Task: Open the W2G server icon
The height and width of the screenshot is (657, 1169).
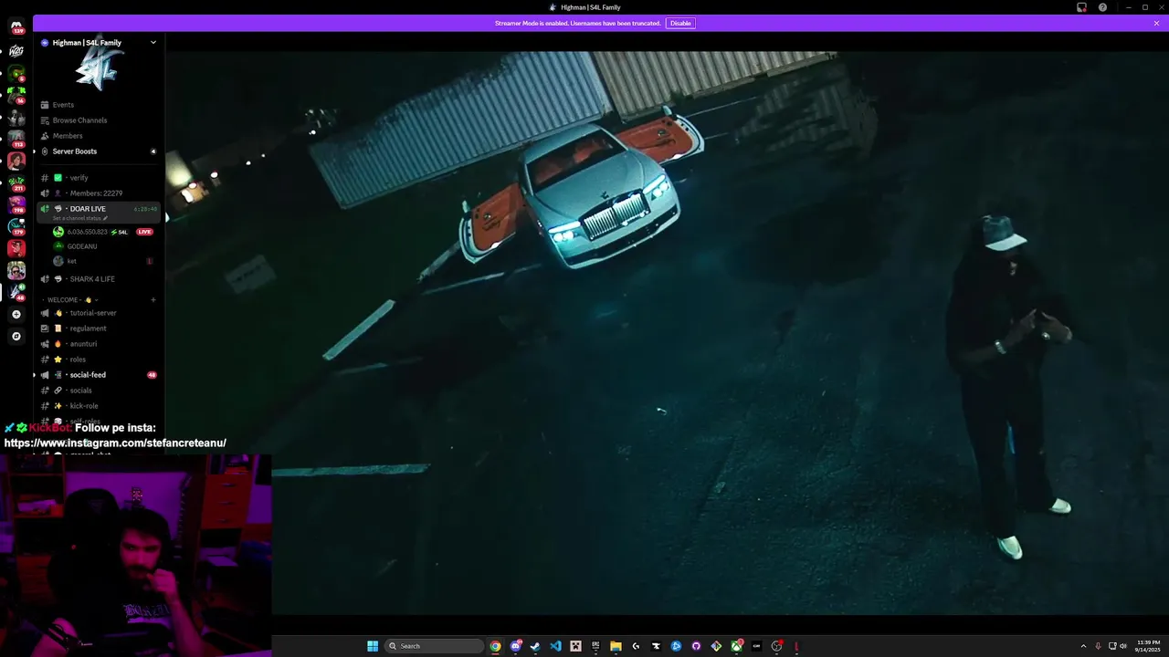Action: click(16, 51)
